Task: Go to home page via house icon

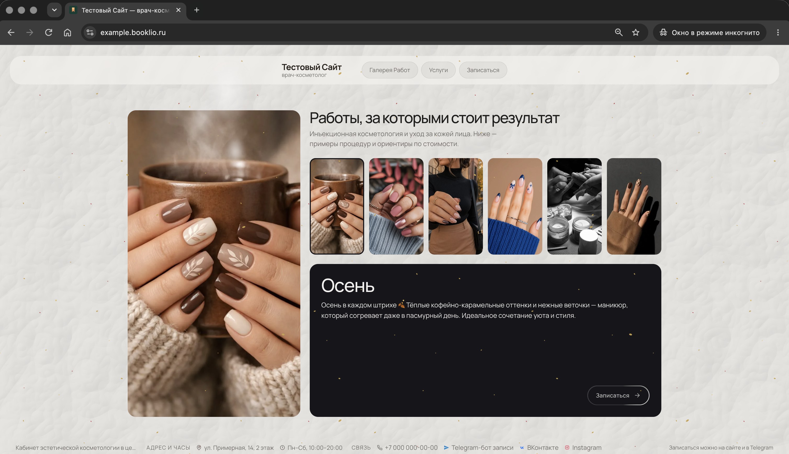Action: click(x=67, y=32)
